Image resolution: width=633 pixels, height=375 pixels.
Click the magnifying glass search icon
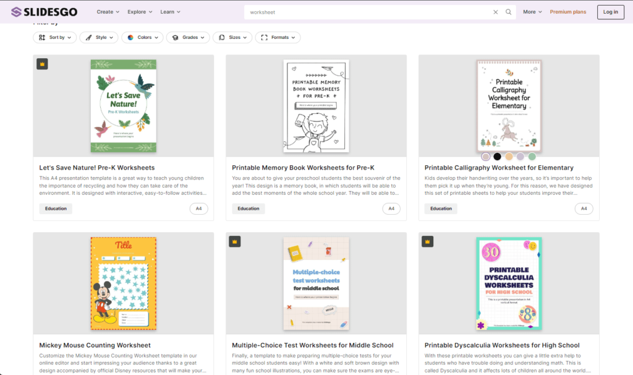pyautogui.click(x=509, y=12)
